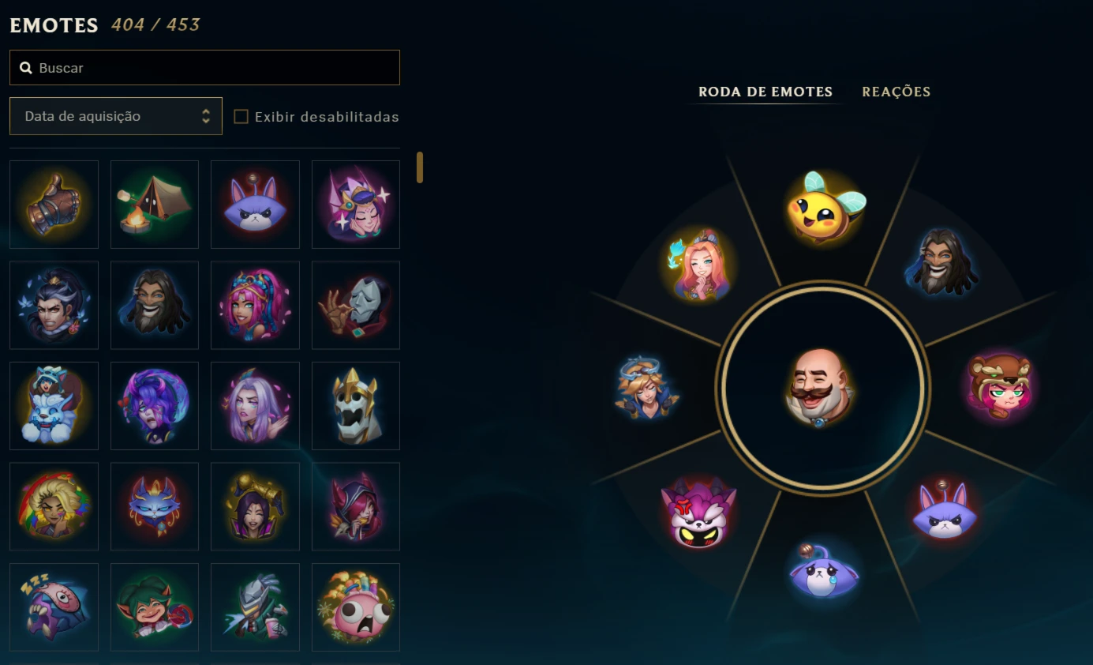Image resolution: width=1093 pixels, height=665 pixels.
Task: Enable the Exibir desabilitadas checkbox
Action: [x=241, y=117]
